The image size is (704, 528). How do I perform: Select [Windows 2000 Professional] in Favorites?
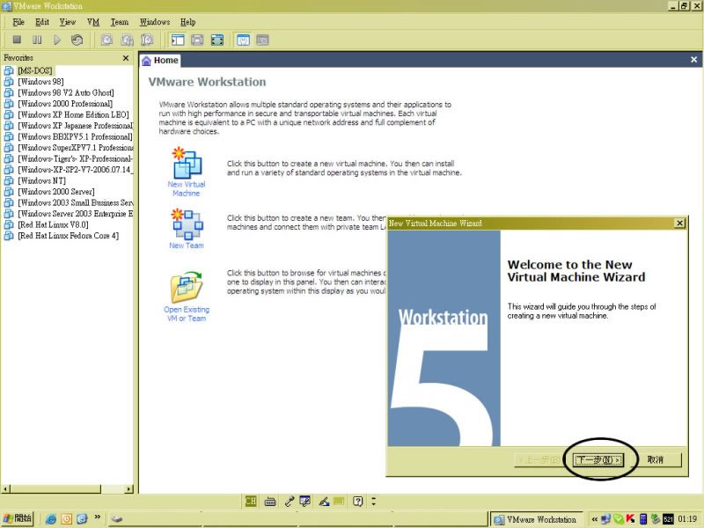pyautogui.click(x=65, y=104)
